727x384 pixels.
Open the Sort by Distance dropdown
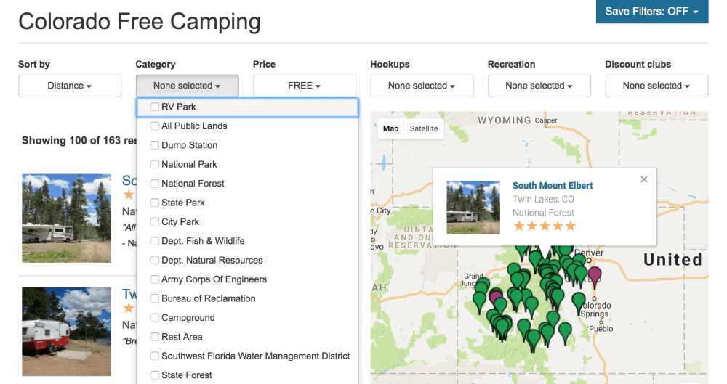(x=70, y=86)
